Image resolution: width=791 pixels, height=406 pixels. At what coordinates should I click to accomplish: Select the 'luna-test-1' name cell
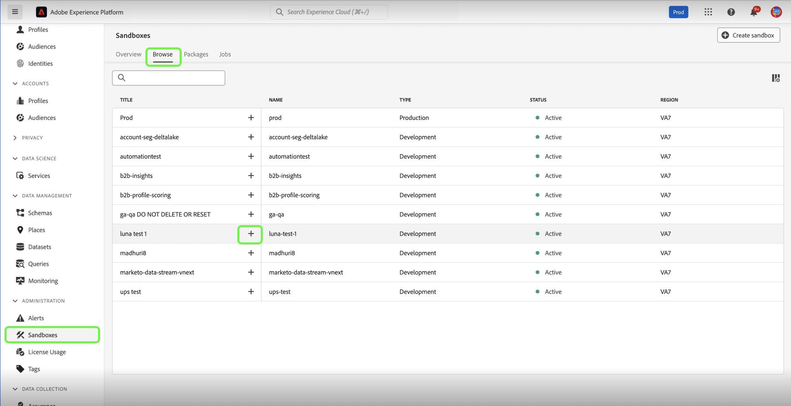283,234
